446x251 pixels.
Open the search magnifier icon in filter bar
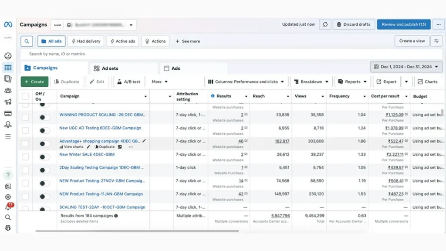click(27, 41)
